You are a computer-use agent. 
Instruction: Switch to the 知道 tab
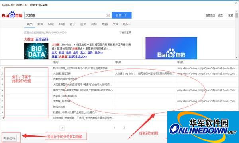click(x=62, y=24)
